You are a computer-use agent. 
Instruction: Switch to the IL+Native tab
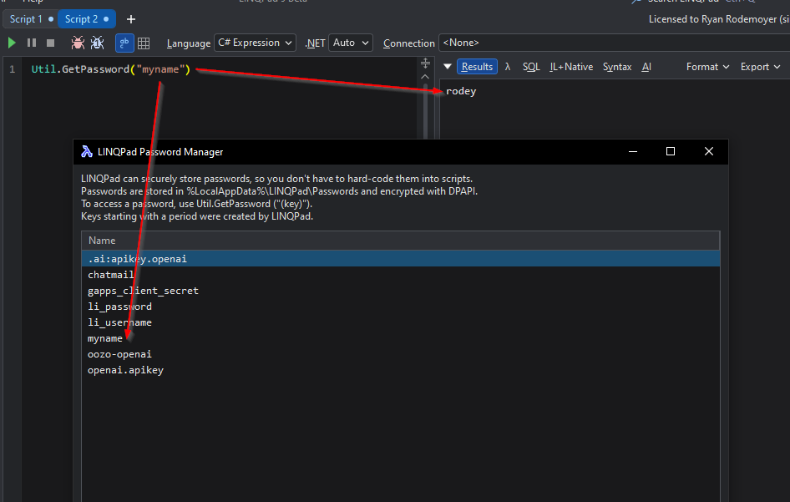pyautogui.click(x=571, y=67)
